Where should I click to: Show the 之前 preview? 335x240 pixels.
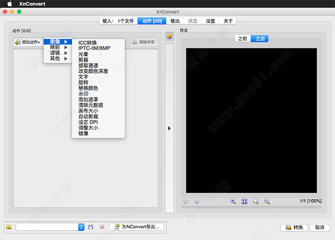tap(242, 39)
